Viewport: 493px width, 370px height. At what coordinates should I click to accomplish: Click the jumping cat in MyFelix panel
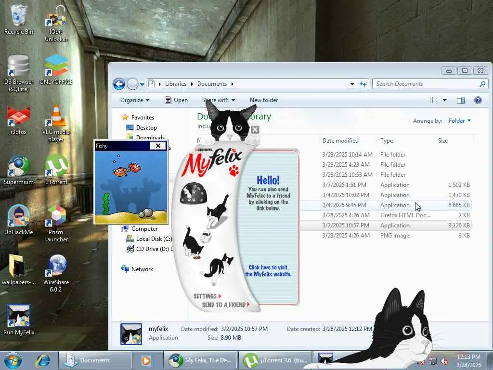click(x=218, y=211)
